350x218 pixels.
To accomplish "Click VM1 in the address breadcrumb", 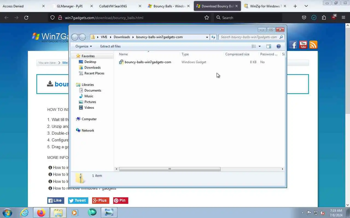I will tap(104, 37).
